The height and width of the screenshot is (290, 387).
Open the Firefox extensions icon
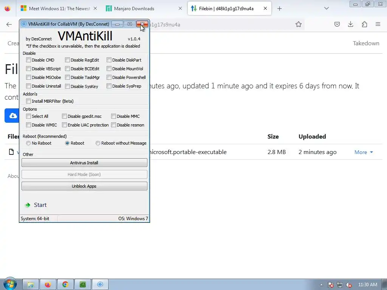point(364,24)
